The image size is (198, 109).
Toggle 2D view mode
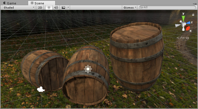pyautogui.click(x=40, y=7)
